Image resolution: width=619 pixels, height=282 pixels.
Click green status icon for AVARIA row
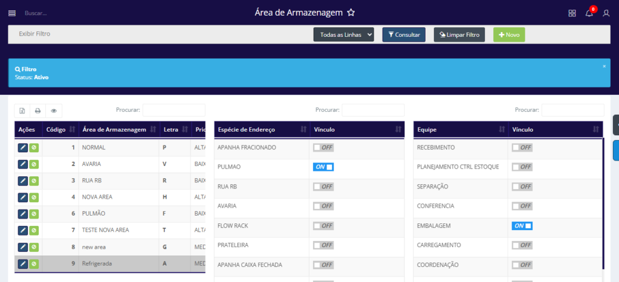[x=34, y=164]
